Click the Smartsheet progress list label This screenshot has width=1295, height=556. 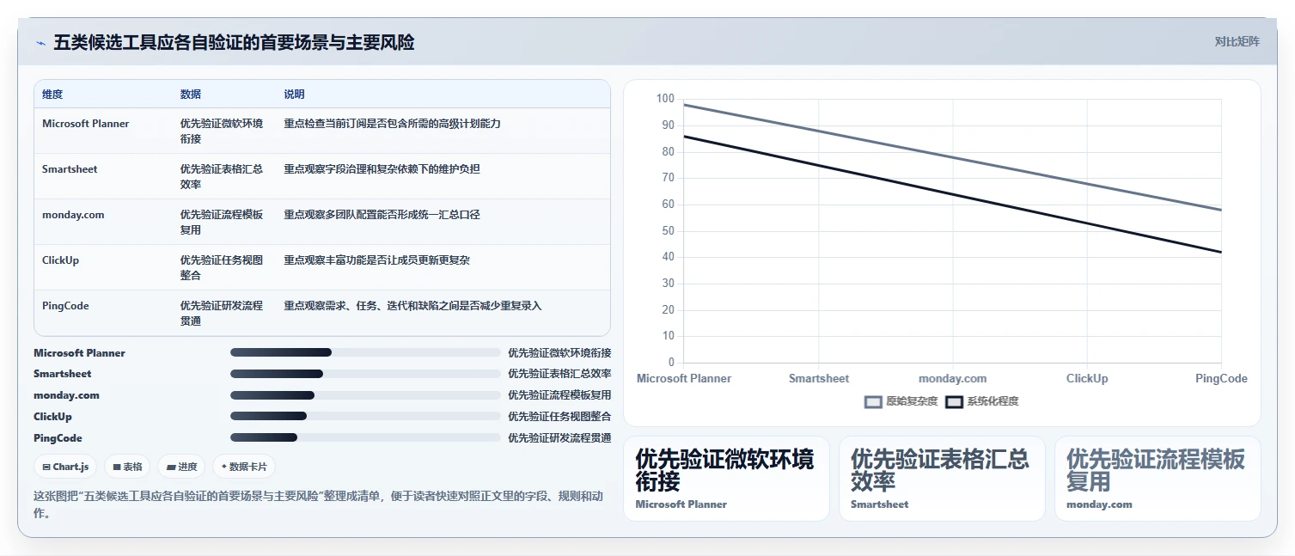pos(63,374)
